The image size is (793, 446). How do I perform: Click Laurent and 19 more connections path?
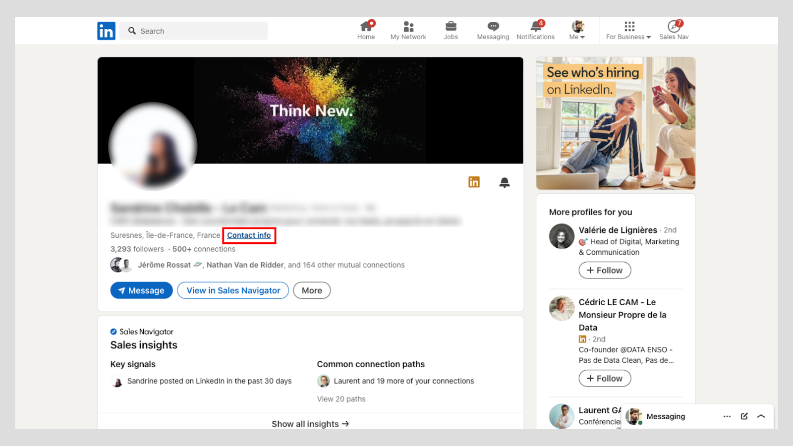tap(404, 381)
